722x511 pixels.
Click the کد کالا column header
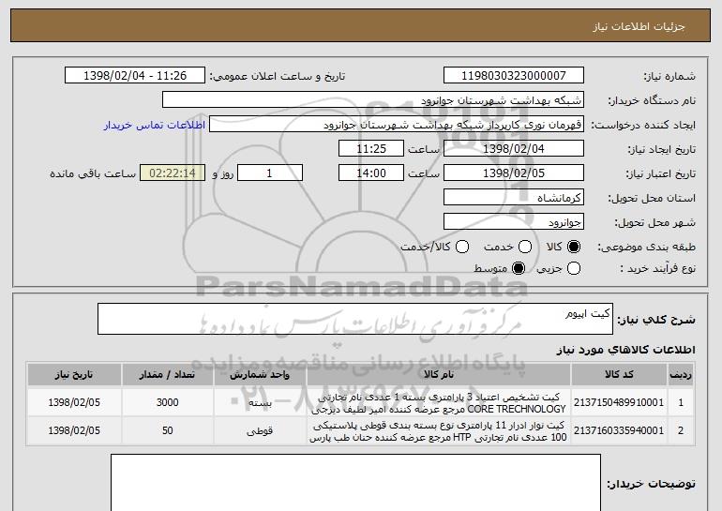tap(619, 375)
